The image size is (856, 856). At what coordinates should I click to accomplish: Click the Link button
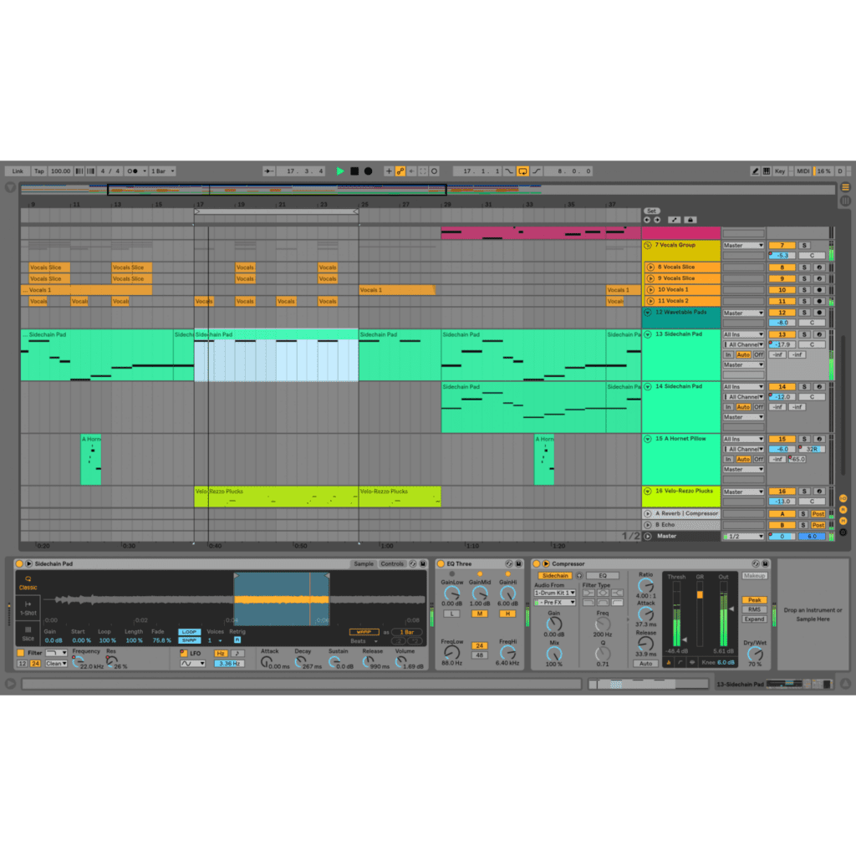[x=18, y=171]
